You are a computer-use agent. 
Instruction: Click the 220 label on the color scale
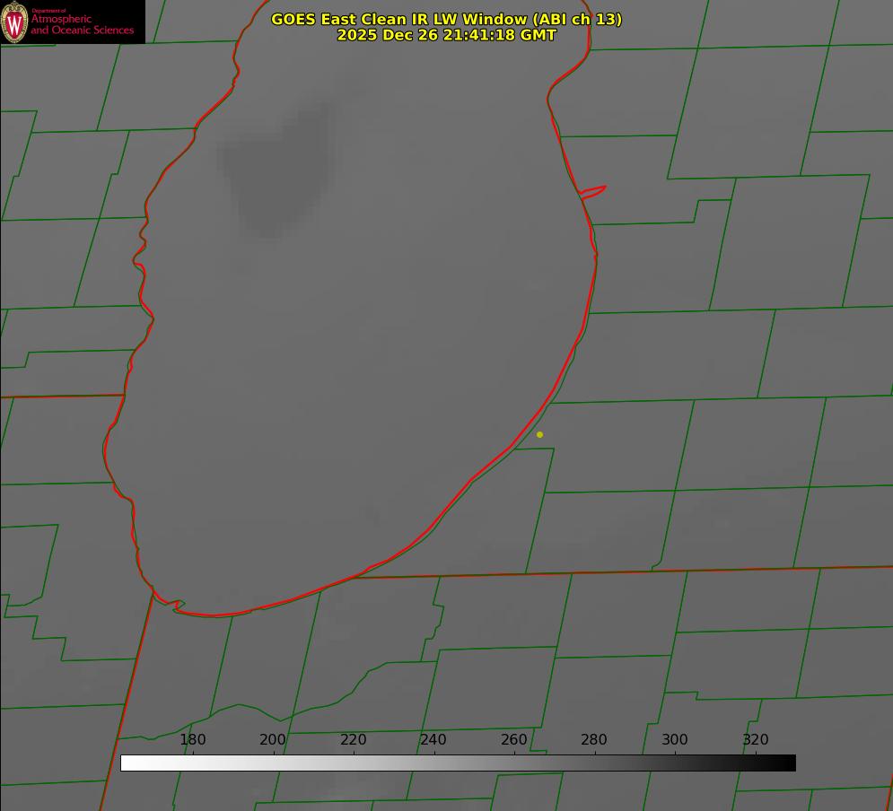[353, 739]
